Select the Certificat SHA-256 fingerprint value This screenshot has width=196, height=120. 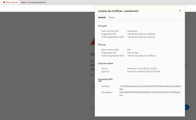(145, 87)
